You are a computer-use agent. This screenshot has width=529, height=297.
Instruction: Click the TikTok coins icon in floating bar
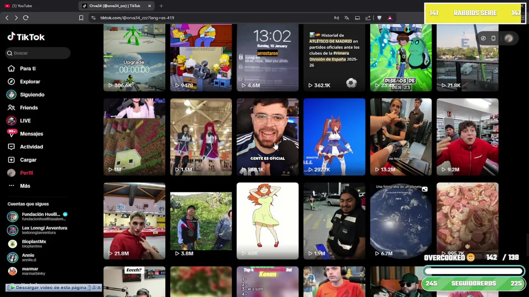[x=483, y=38]
